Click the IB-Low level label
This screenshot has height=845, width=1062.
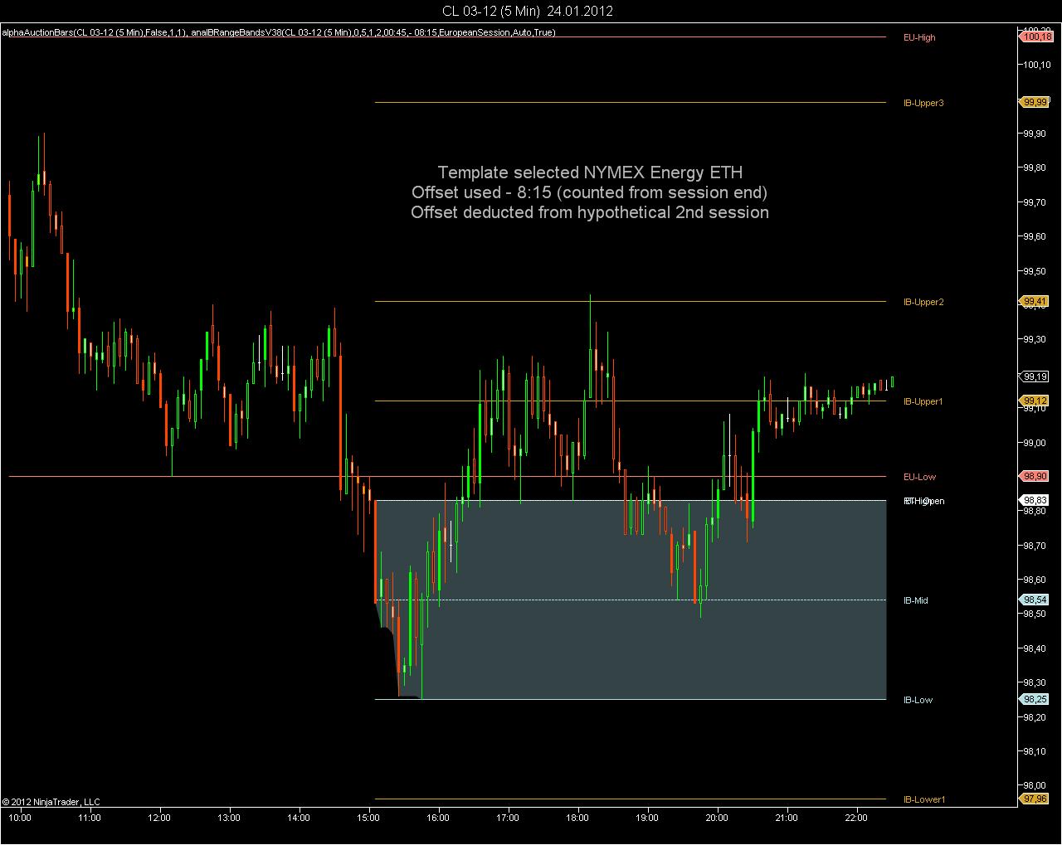[918, 700]
